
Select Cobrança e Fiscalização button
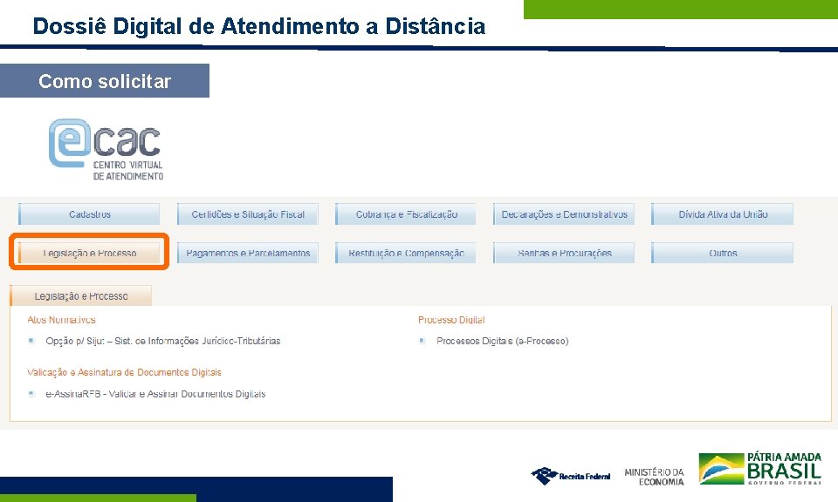pyautogui.click(x=406, y=214)
